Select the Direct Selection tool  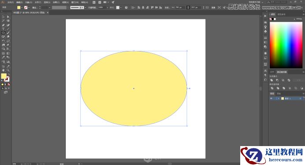pyautogui.click(x=8, y=17)
